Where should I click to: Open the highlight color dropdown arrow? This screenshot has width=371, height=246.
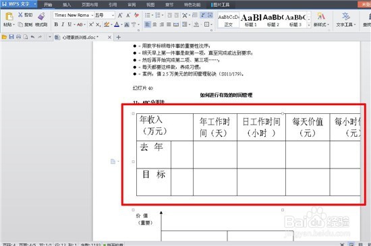coord(111,24)
